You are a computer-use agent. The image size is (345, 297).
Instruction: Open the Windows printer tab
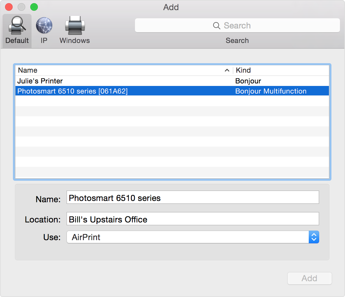point(75,31)
